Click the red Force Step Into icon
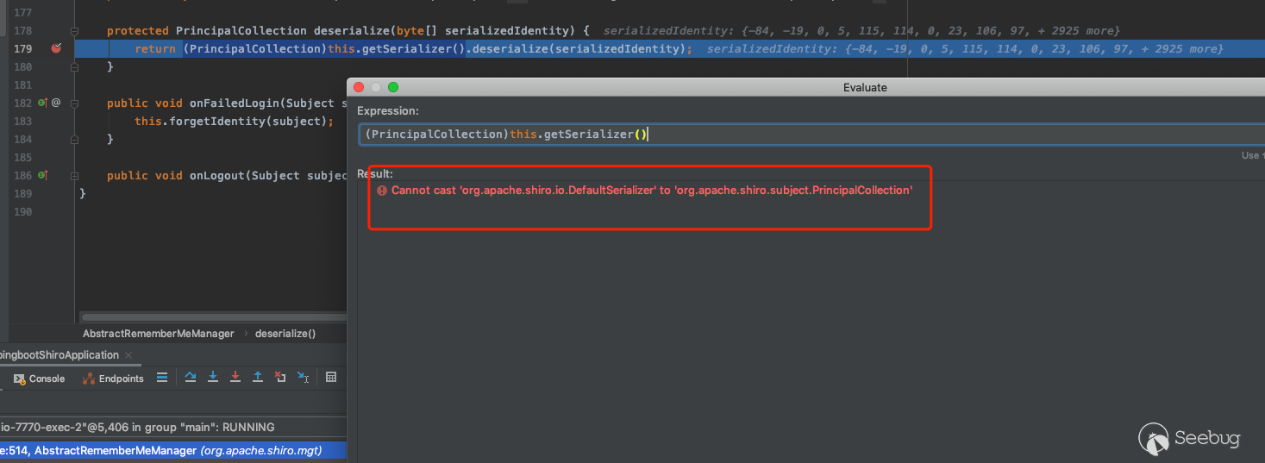The height and width of the screenshot is (463, 1265). coord(235,378)
